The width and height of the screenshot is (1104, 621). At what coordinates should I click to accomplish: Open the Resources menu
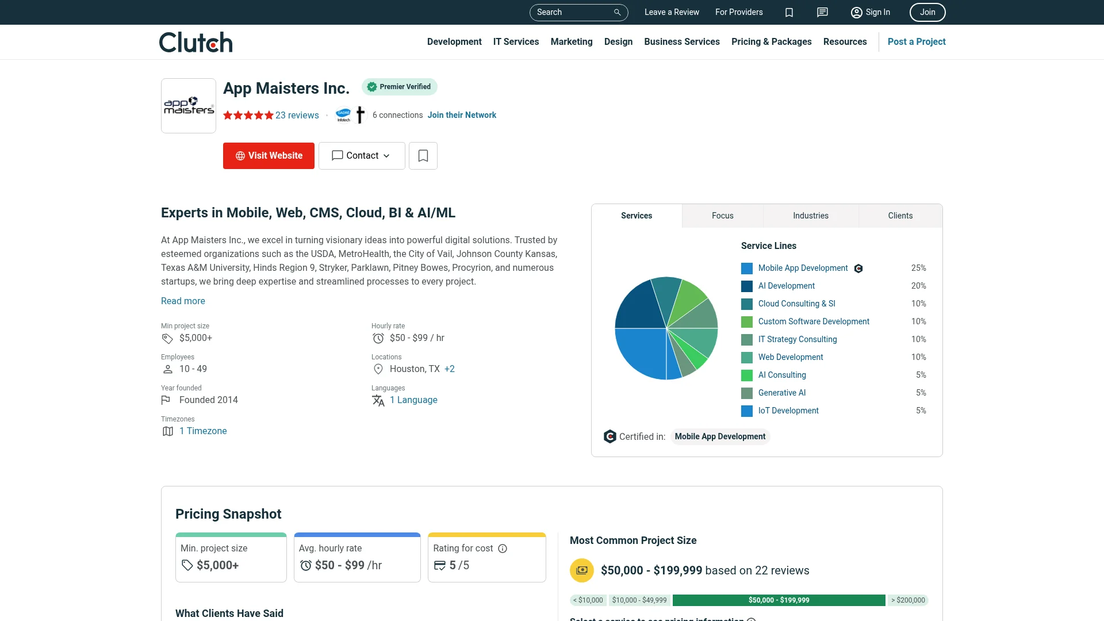pos(845,42)
